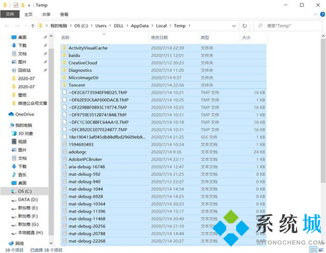Click the 3D 对象 icon in sidebar
326x253 pixels.
click(14, 133)
